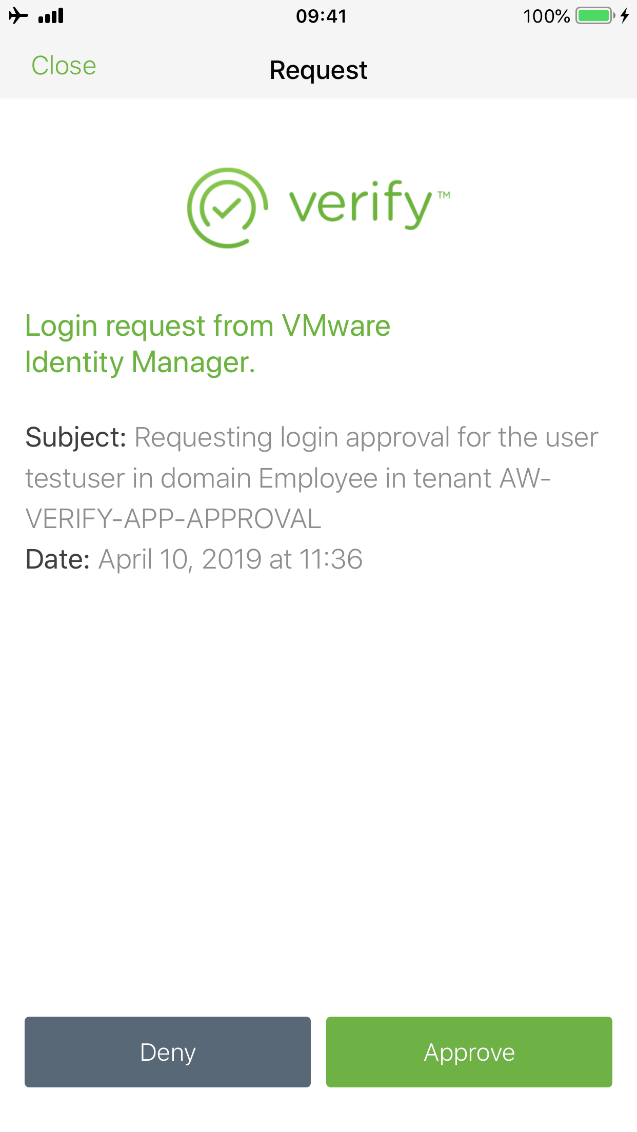Tap the battery indicator showing 100%
The image size is (637, 1132).
[593, 16]
